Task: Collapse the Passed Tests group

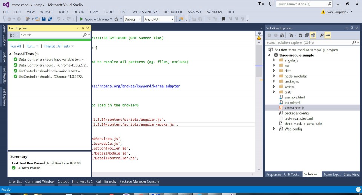Action: coord(11,54)
